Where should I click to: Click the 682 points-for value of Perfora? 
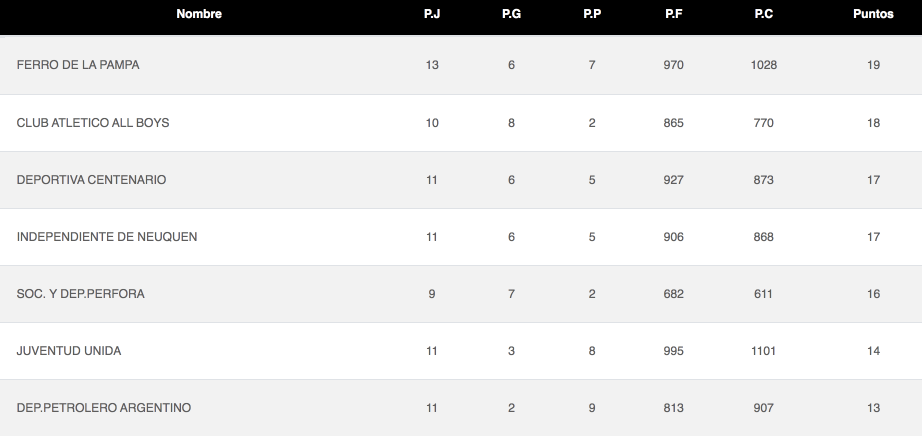(673, 294)
